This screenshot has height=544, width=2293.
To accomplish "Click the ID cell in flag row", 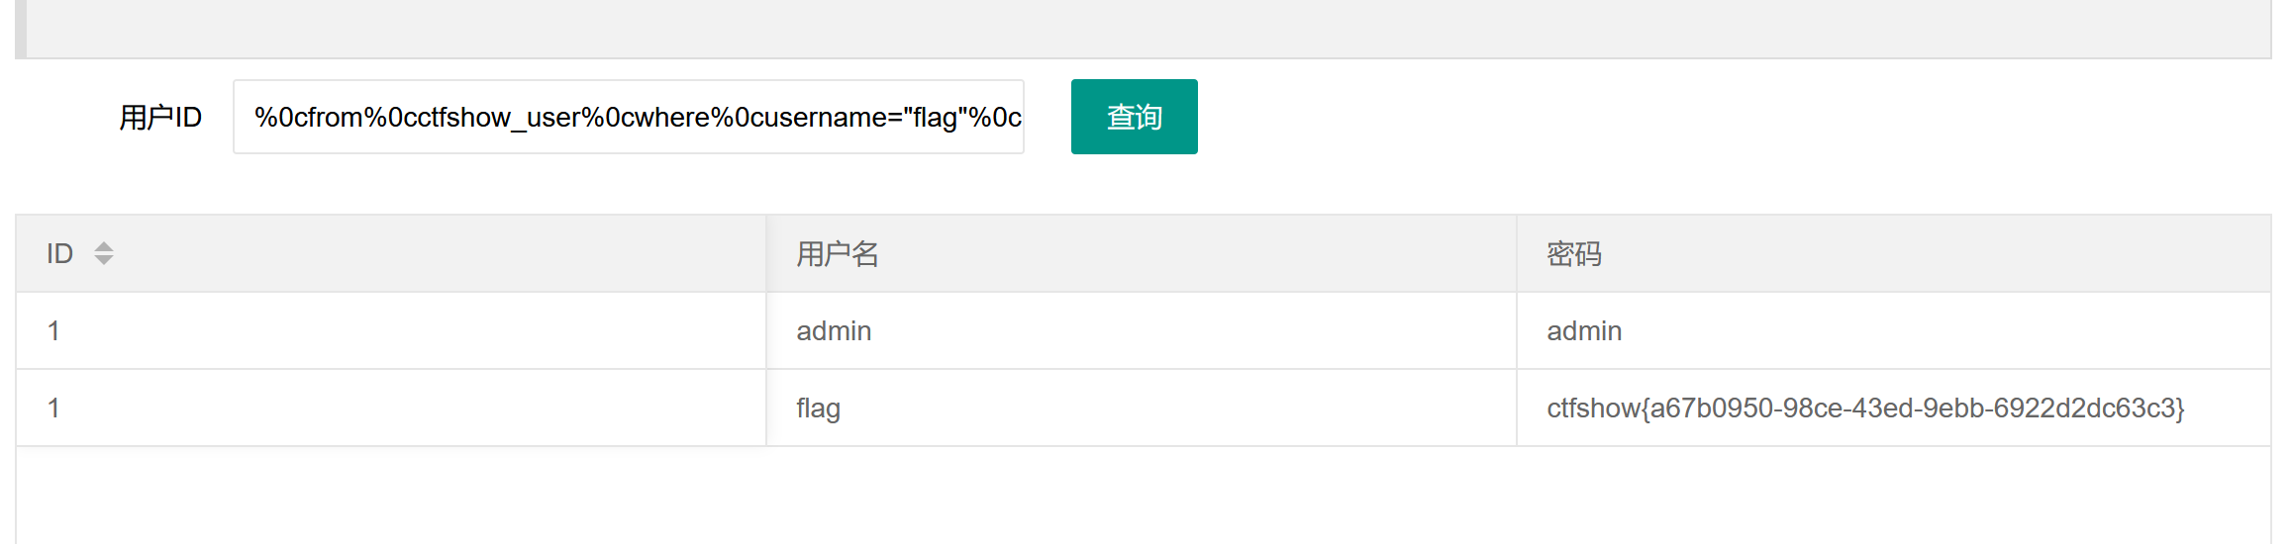I will pos(53,408).
